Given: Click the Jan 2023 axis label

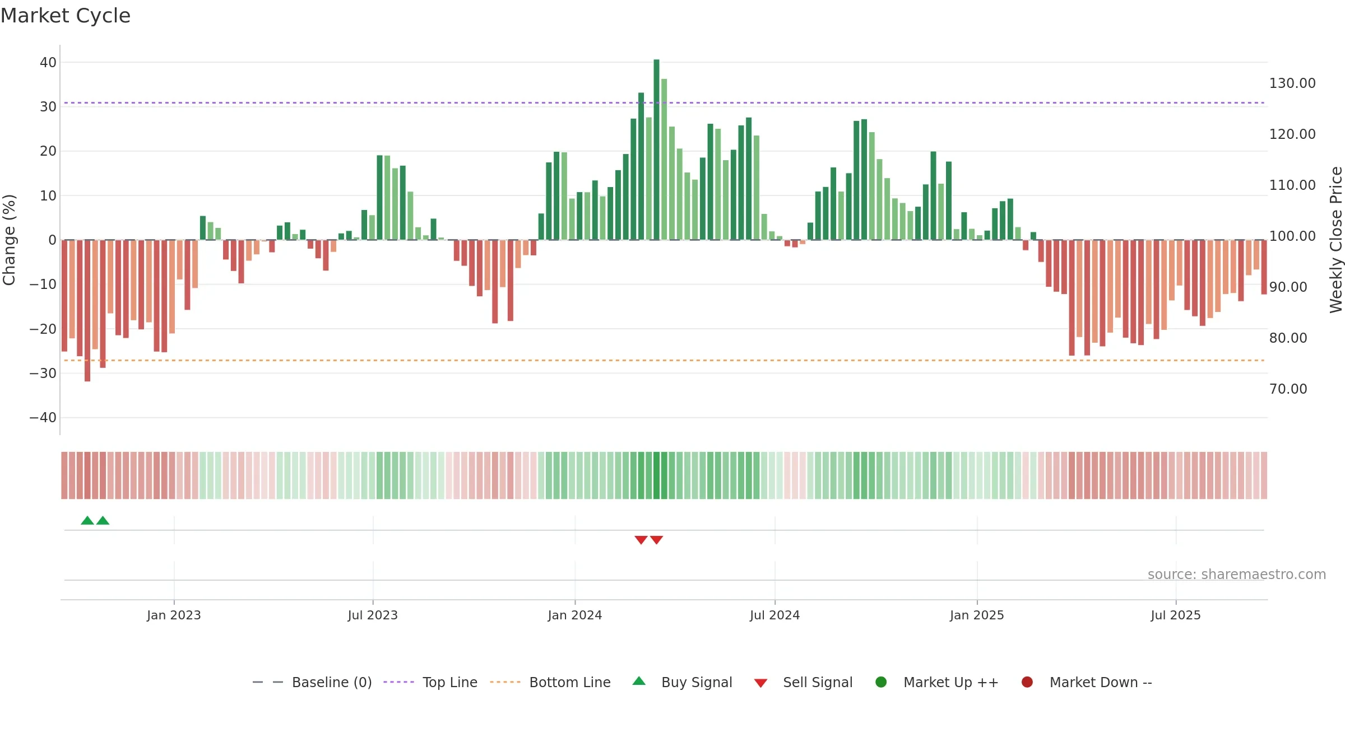Looking at the screenshot, I should (x=174, y=615).
